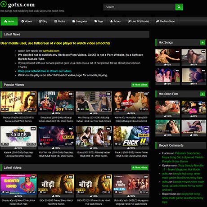Click the green search magnifier button
This screenshot has height=207, width=207.
tap(179, 7)
